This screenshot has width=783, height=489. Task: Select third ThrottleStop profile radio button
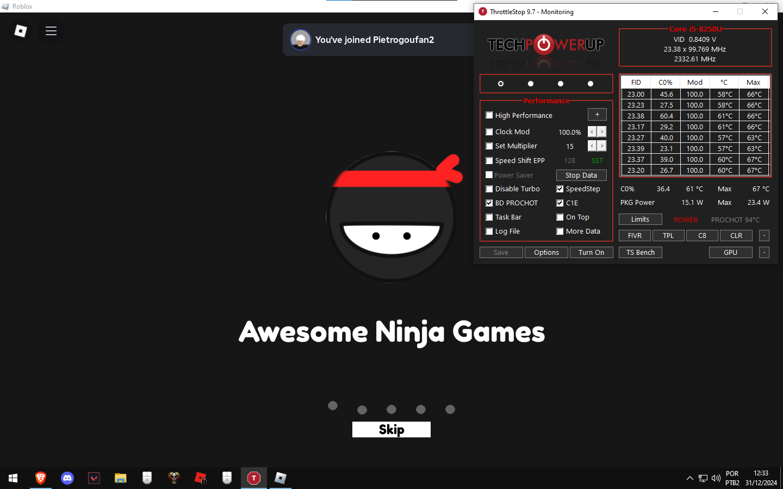coord(561,84)
